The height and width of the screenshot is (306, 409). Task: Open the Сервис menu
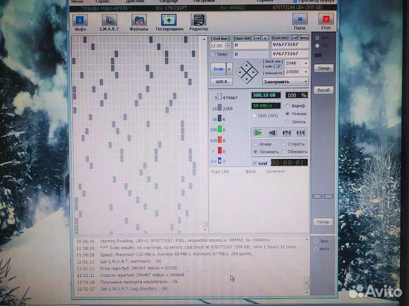(x=103, y=2)
